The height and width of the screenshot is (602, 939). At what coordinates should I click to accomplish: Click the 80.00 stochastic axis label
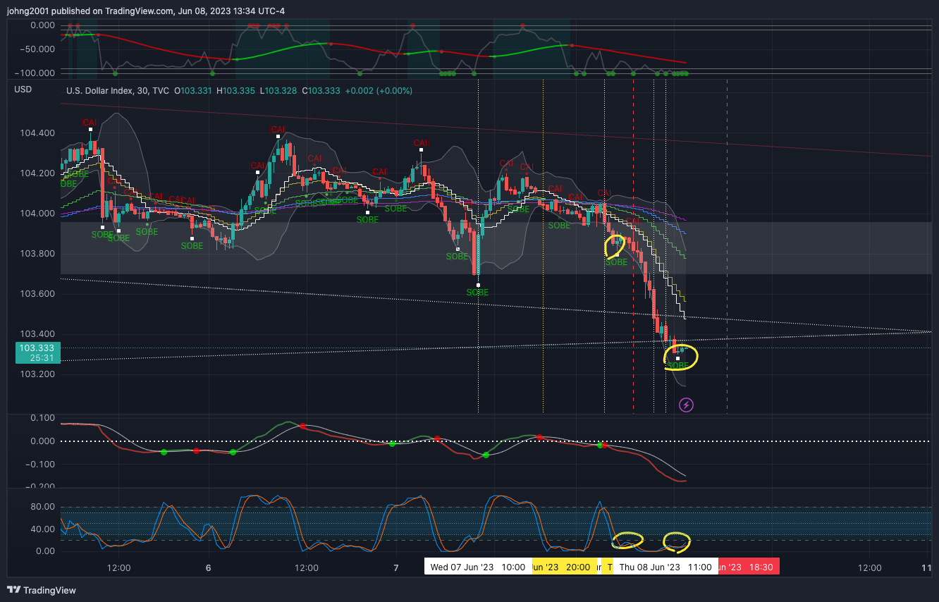(x=44, y=507)
